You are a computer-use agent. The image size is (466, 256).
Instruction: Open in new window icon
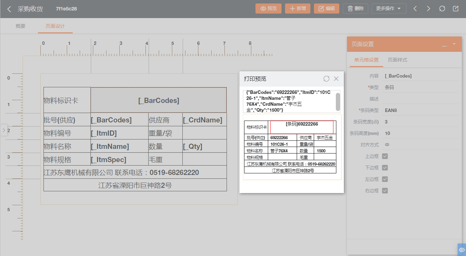point(456,9)
